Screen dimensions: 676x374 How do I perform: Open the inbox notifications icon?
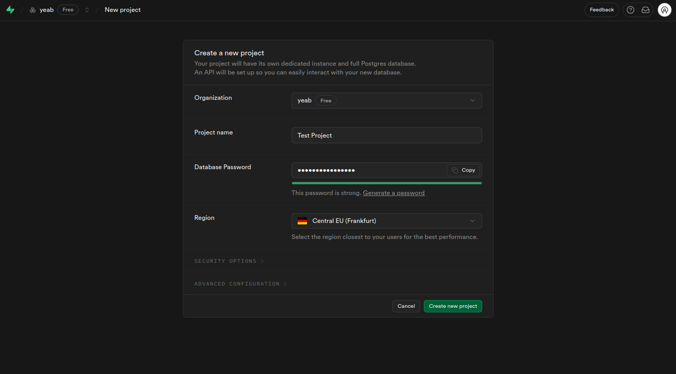pos(646,10)
